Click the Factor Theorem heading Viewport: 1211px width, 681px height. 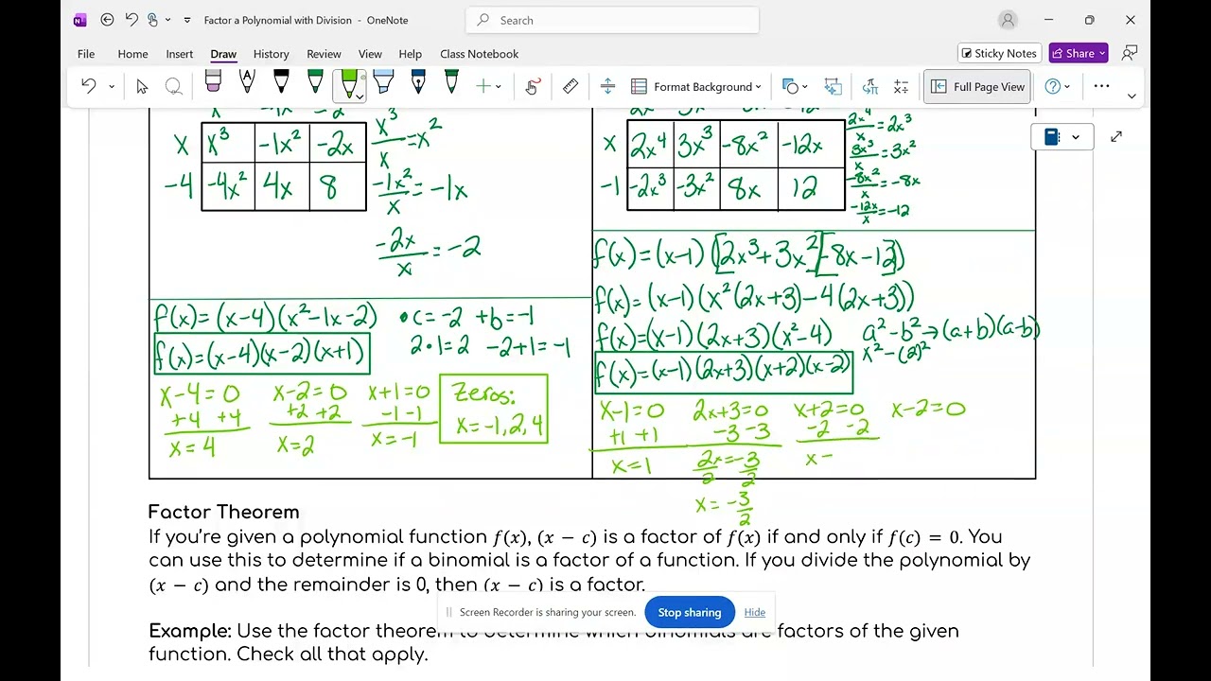click(223, 512)
